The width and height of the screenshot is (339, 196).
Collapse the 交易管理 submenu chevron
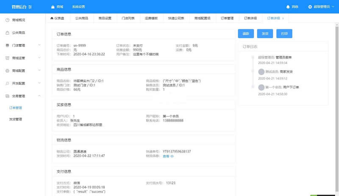[39, 96]
